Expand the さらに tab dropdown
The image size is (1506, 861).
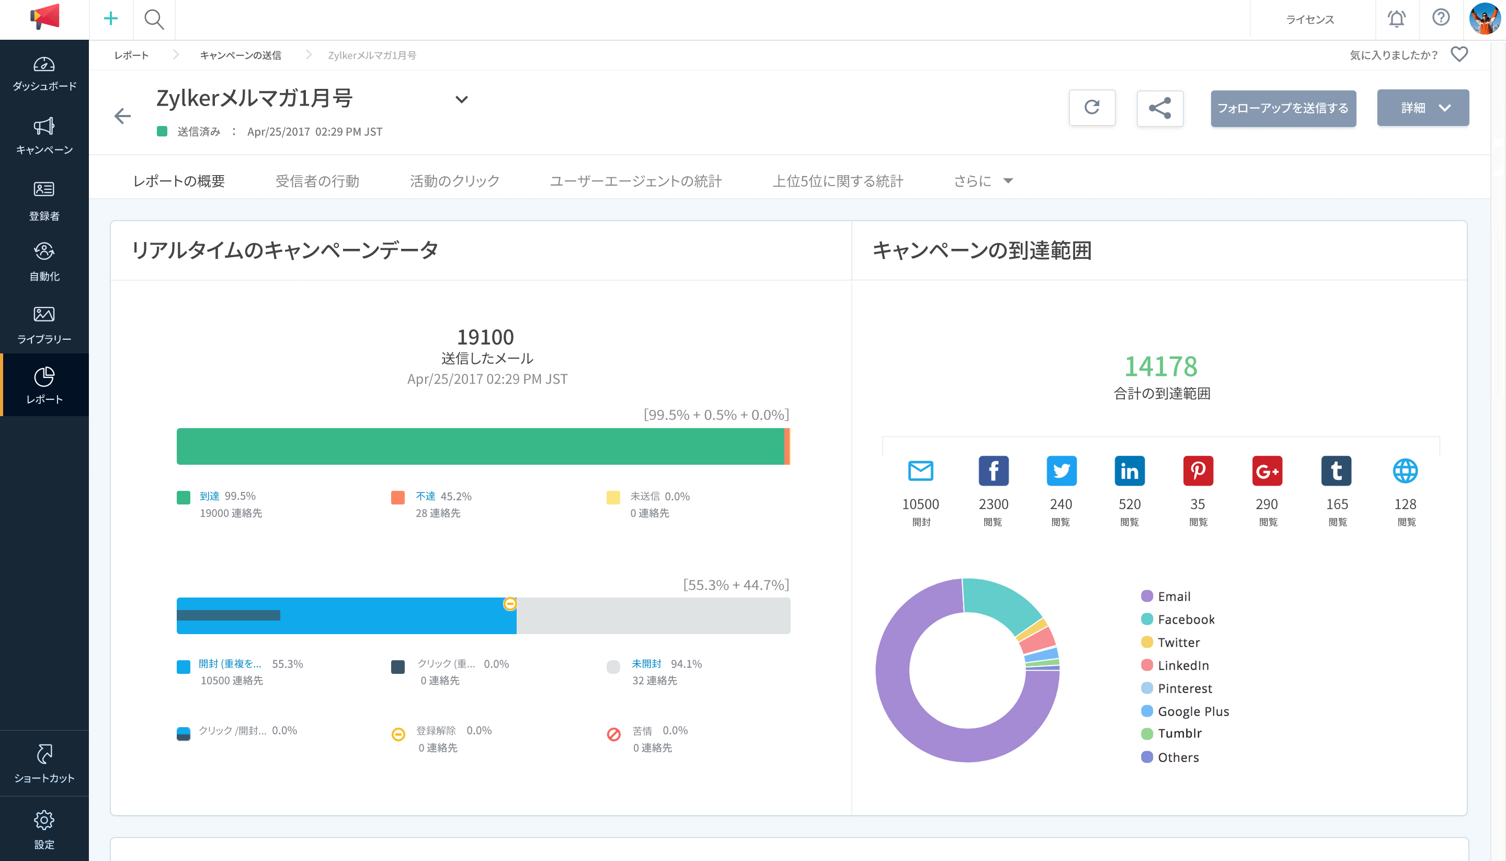[x=983, y=181]
